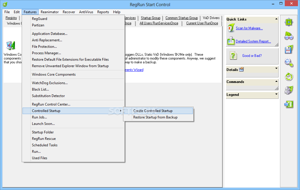Click the floppy disk save icon

point(289,50)
